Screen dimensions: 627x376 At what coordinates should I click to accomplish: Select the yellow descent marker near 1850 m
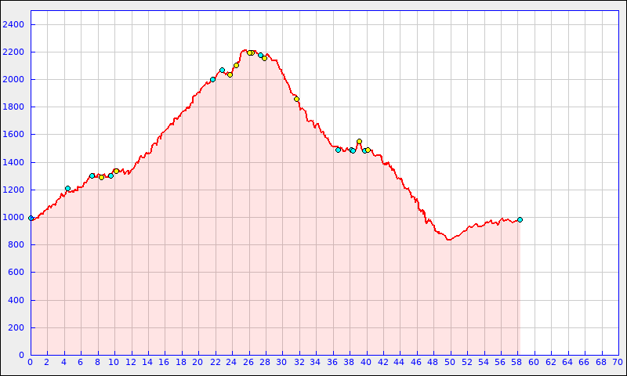tap(296, 99)
